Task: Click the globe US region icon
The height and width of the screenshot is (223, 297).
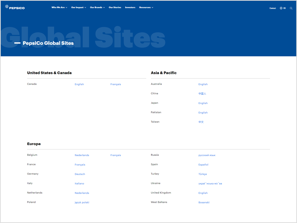Action: [283, 8]
